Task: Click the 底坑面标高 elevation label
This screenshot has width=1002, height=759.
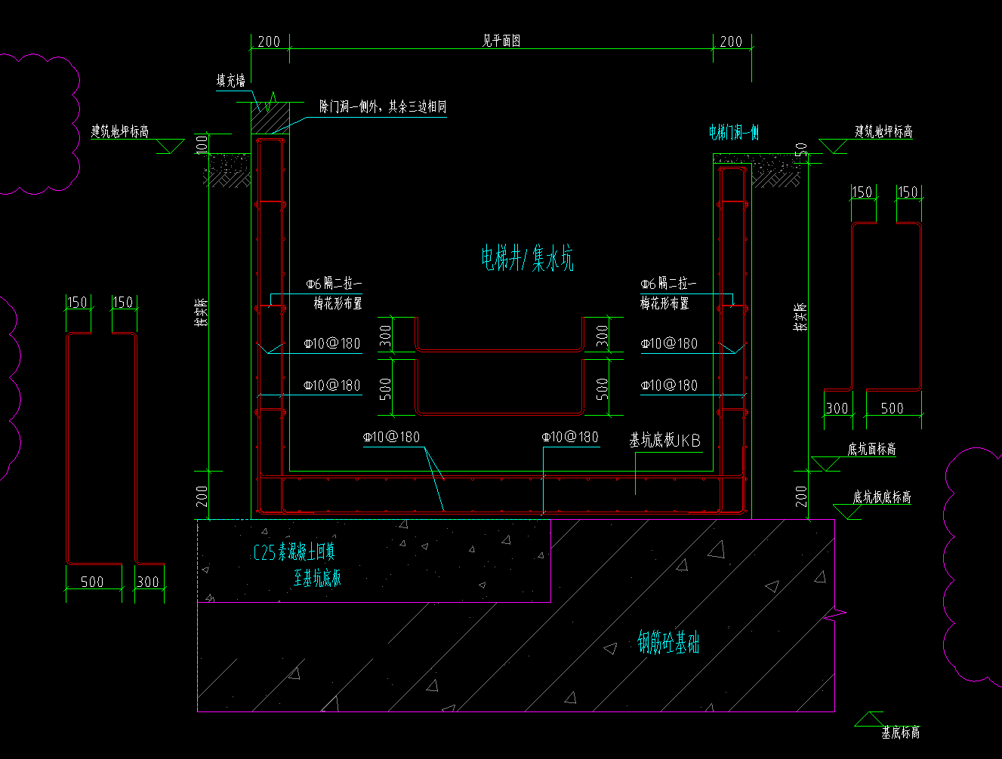Action: coord(871,449)
